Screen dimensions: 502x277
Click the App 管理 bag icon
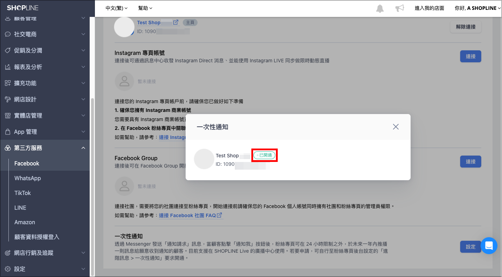8,132
